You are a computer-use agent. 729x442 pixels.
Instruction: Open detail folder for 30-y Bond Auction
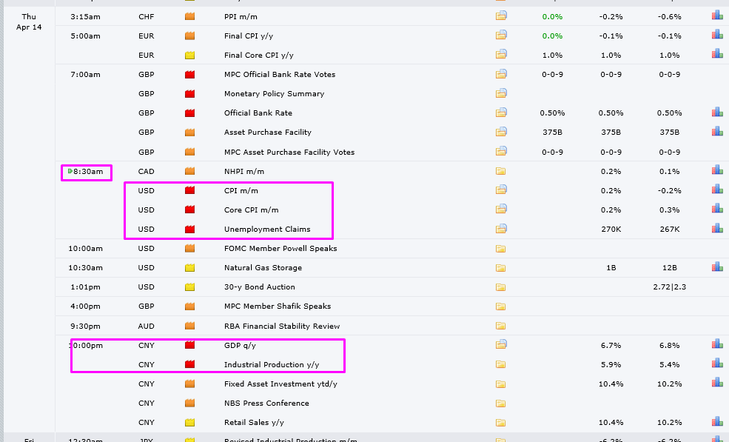(500, 287)
